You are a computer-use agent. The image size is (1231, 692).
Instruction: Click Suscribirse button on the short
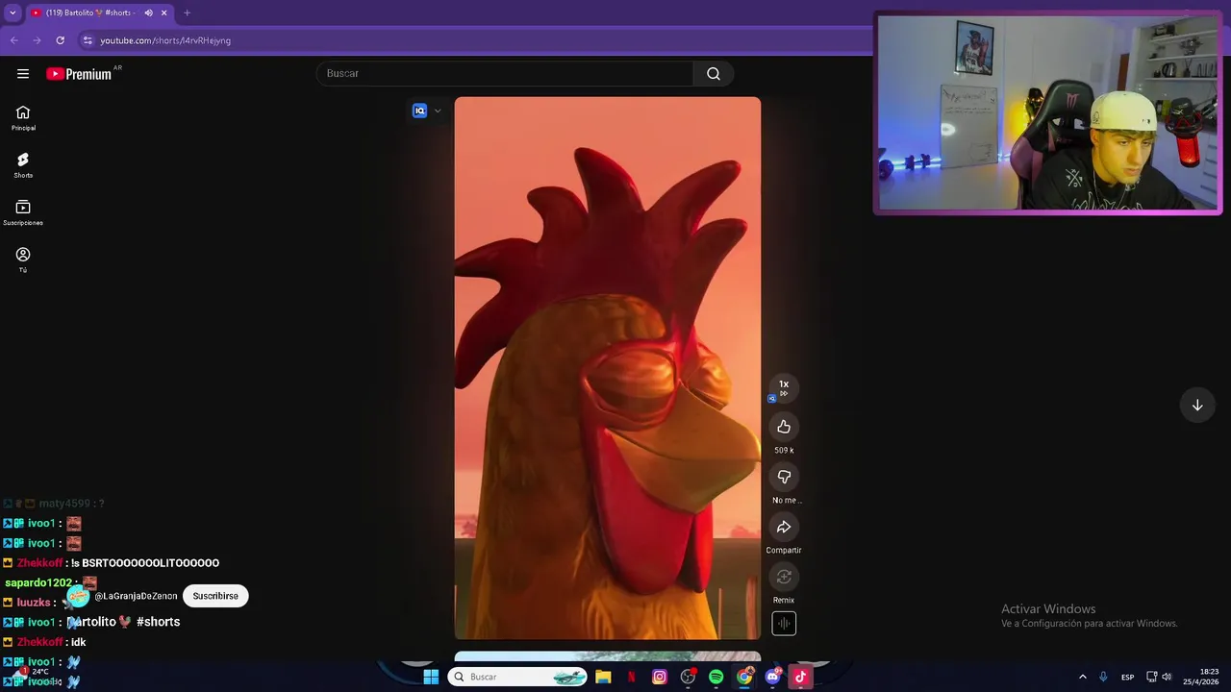(215, 596)
